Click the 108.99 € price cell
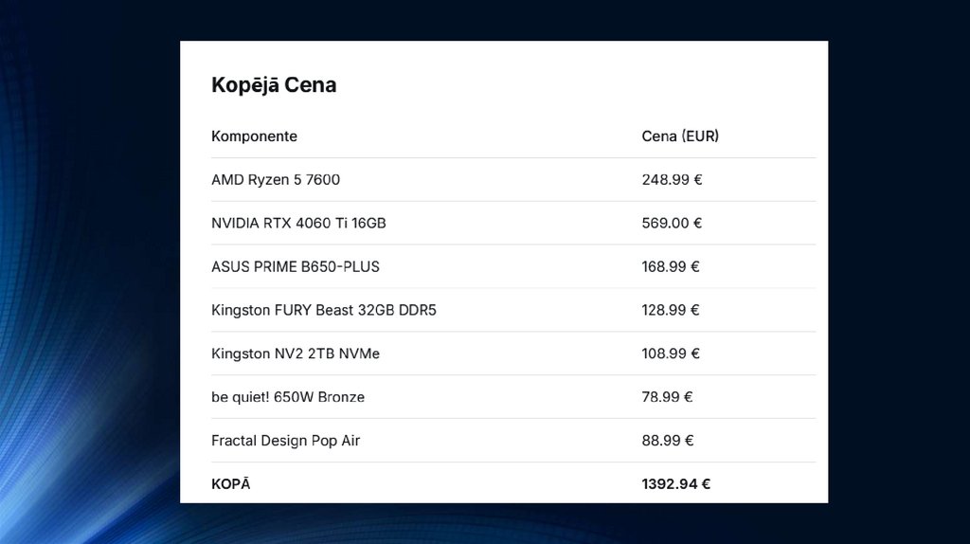Viewport: 970px width, 544px height. 671,354
